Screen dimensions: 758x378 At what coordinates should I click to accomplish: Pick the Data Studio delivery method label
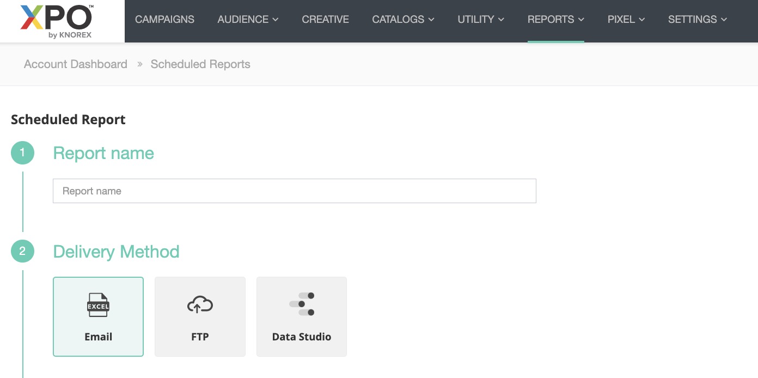click(x=302, y=337)
